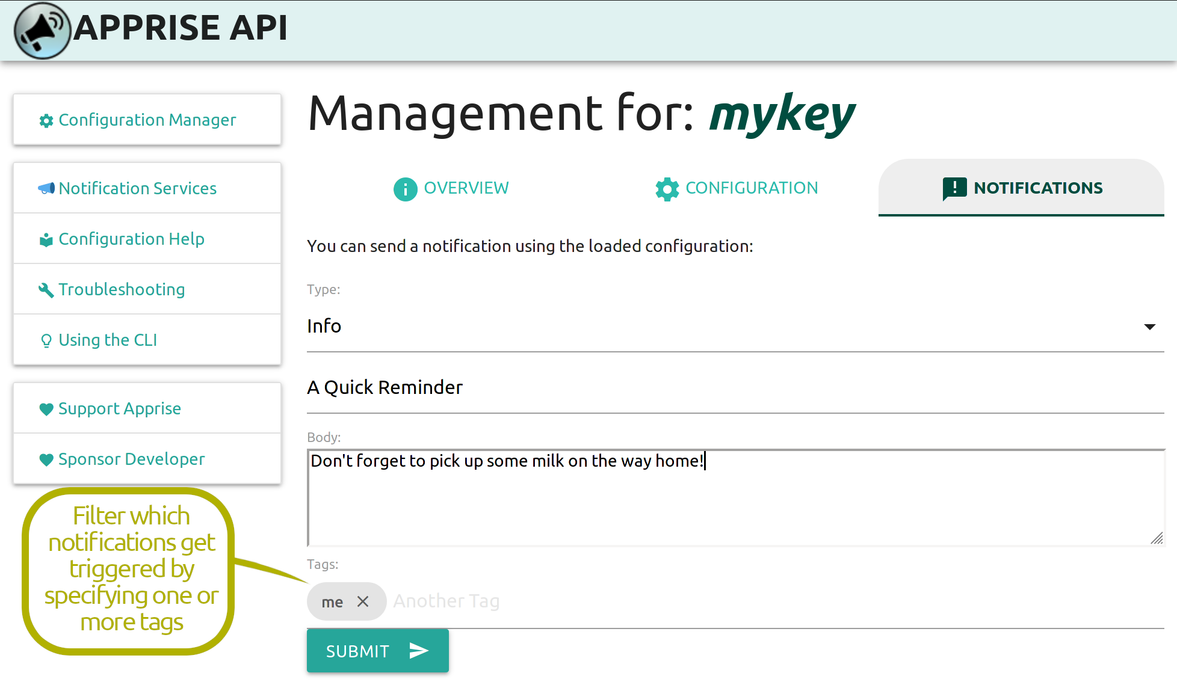Click the megaphone icon beside Notification Services
This screenshot has width=1177, height=682.
click(46, 189)
